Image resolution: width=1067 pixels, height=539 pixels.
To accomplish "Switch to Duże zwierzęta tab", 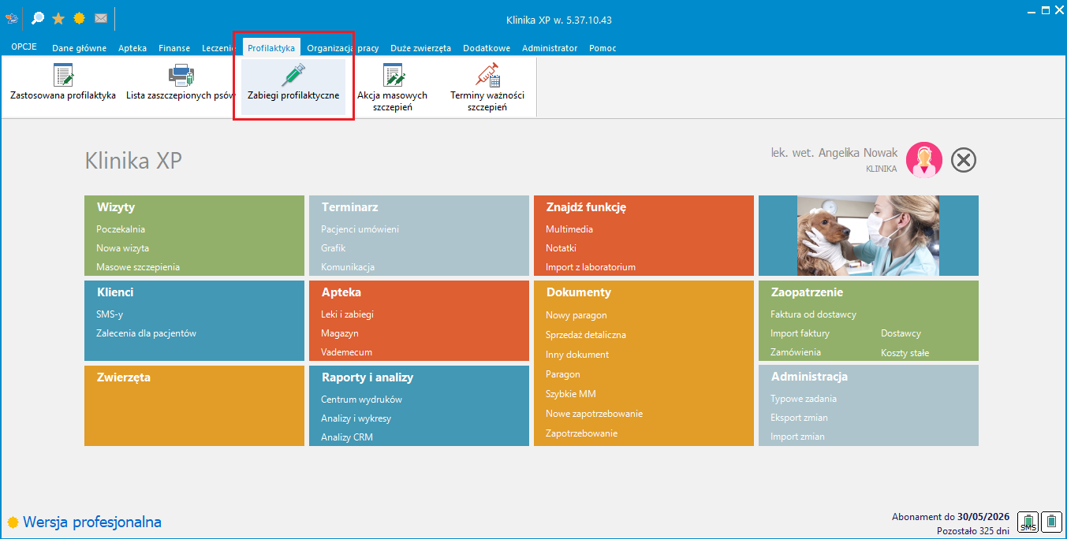I will 421,48.
